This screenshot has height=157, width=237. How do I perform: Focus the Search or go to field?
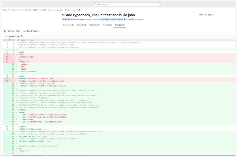128,4
